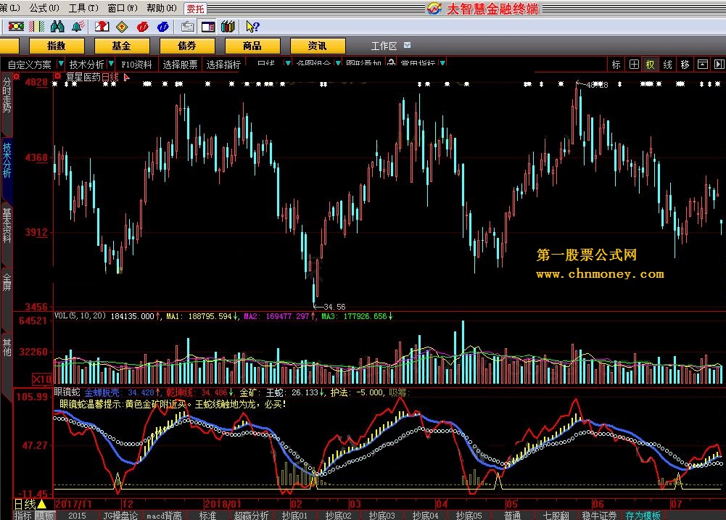Click the 指数 button

pyautogui.click(x=57, y=46)
